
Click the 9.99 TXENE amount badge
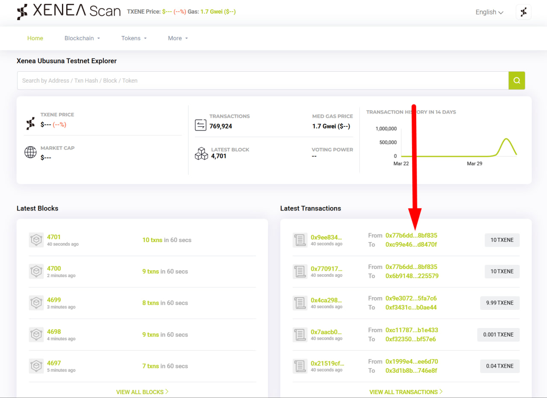[500, 303]
